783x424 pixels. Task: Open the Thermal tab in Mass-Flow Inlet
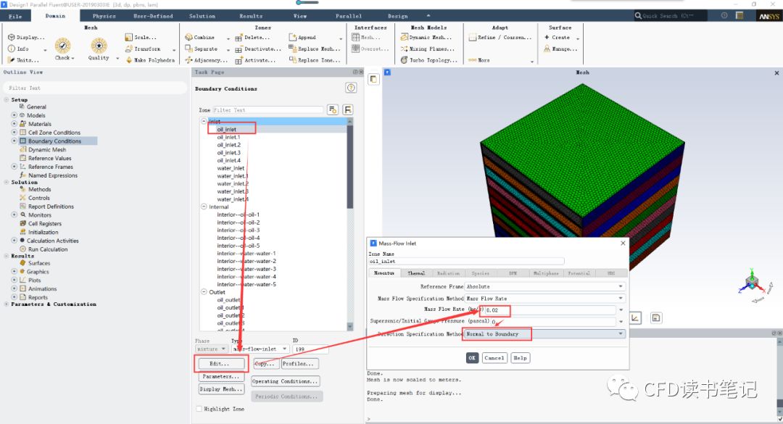pos(416,273)
